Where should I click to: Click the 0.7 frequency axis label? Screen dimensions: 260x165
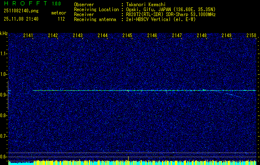[3, 136]
